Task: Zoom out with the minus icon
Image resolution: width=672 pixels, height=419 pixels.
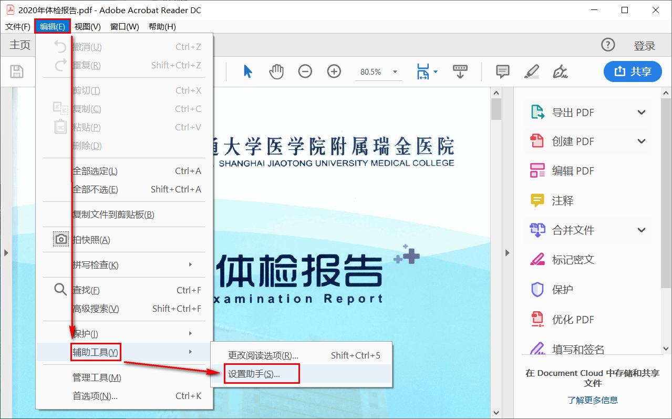Action: point(305,71)
